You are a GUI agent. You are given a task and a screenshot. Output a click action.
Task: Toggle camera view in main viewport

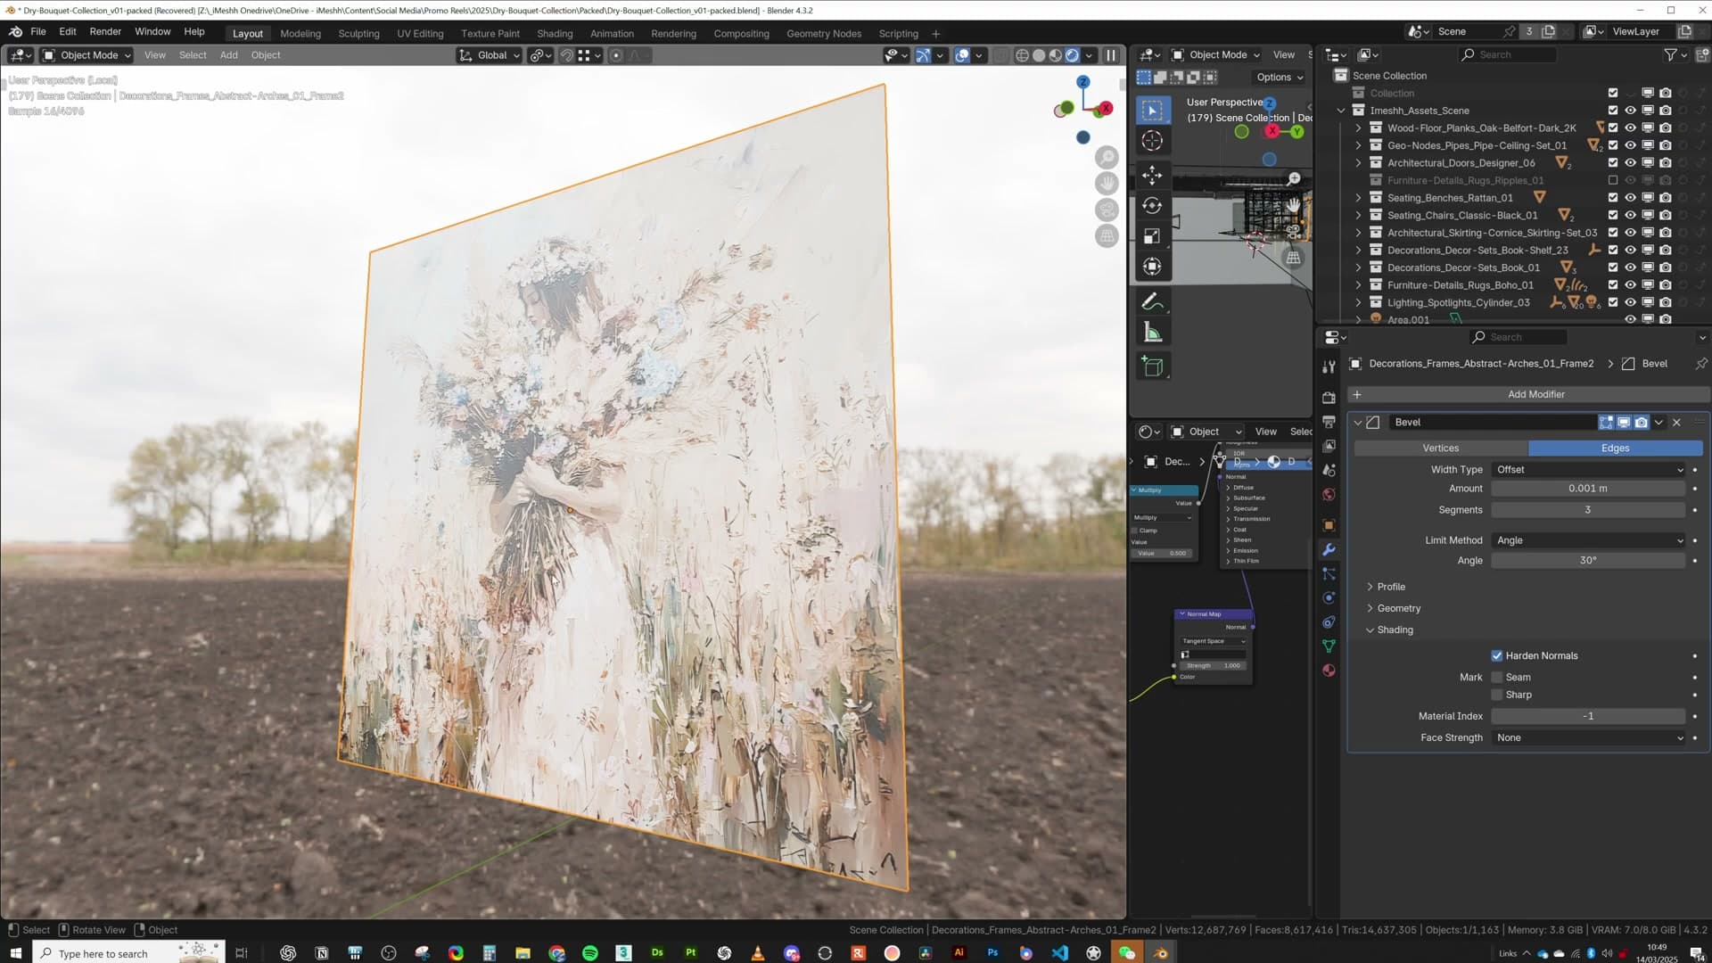pyautogui.click(x=1107, y=210)
